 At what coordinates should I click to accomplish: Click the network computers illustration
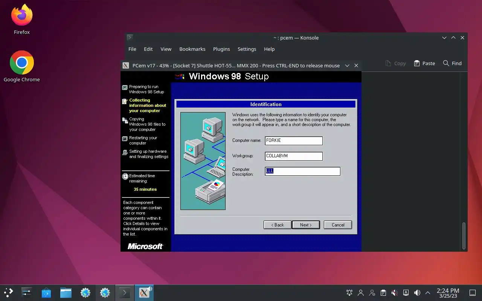(x=203, y=161)
